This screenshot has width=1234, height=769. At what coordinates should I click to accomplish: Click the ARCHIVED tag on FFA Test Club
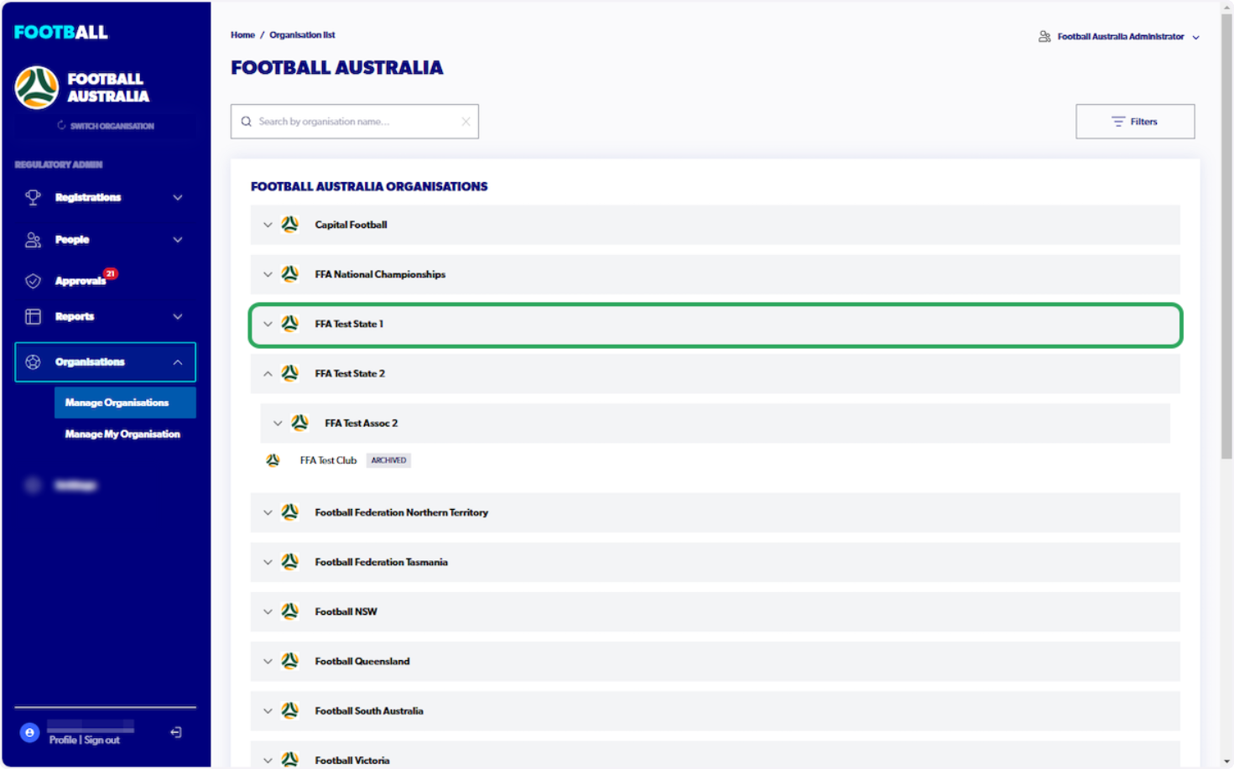click(388, 460)
